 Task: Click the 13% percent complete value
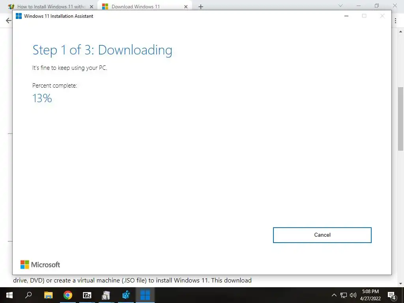[42, 98]
